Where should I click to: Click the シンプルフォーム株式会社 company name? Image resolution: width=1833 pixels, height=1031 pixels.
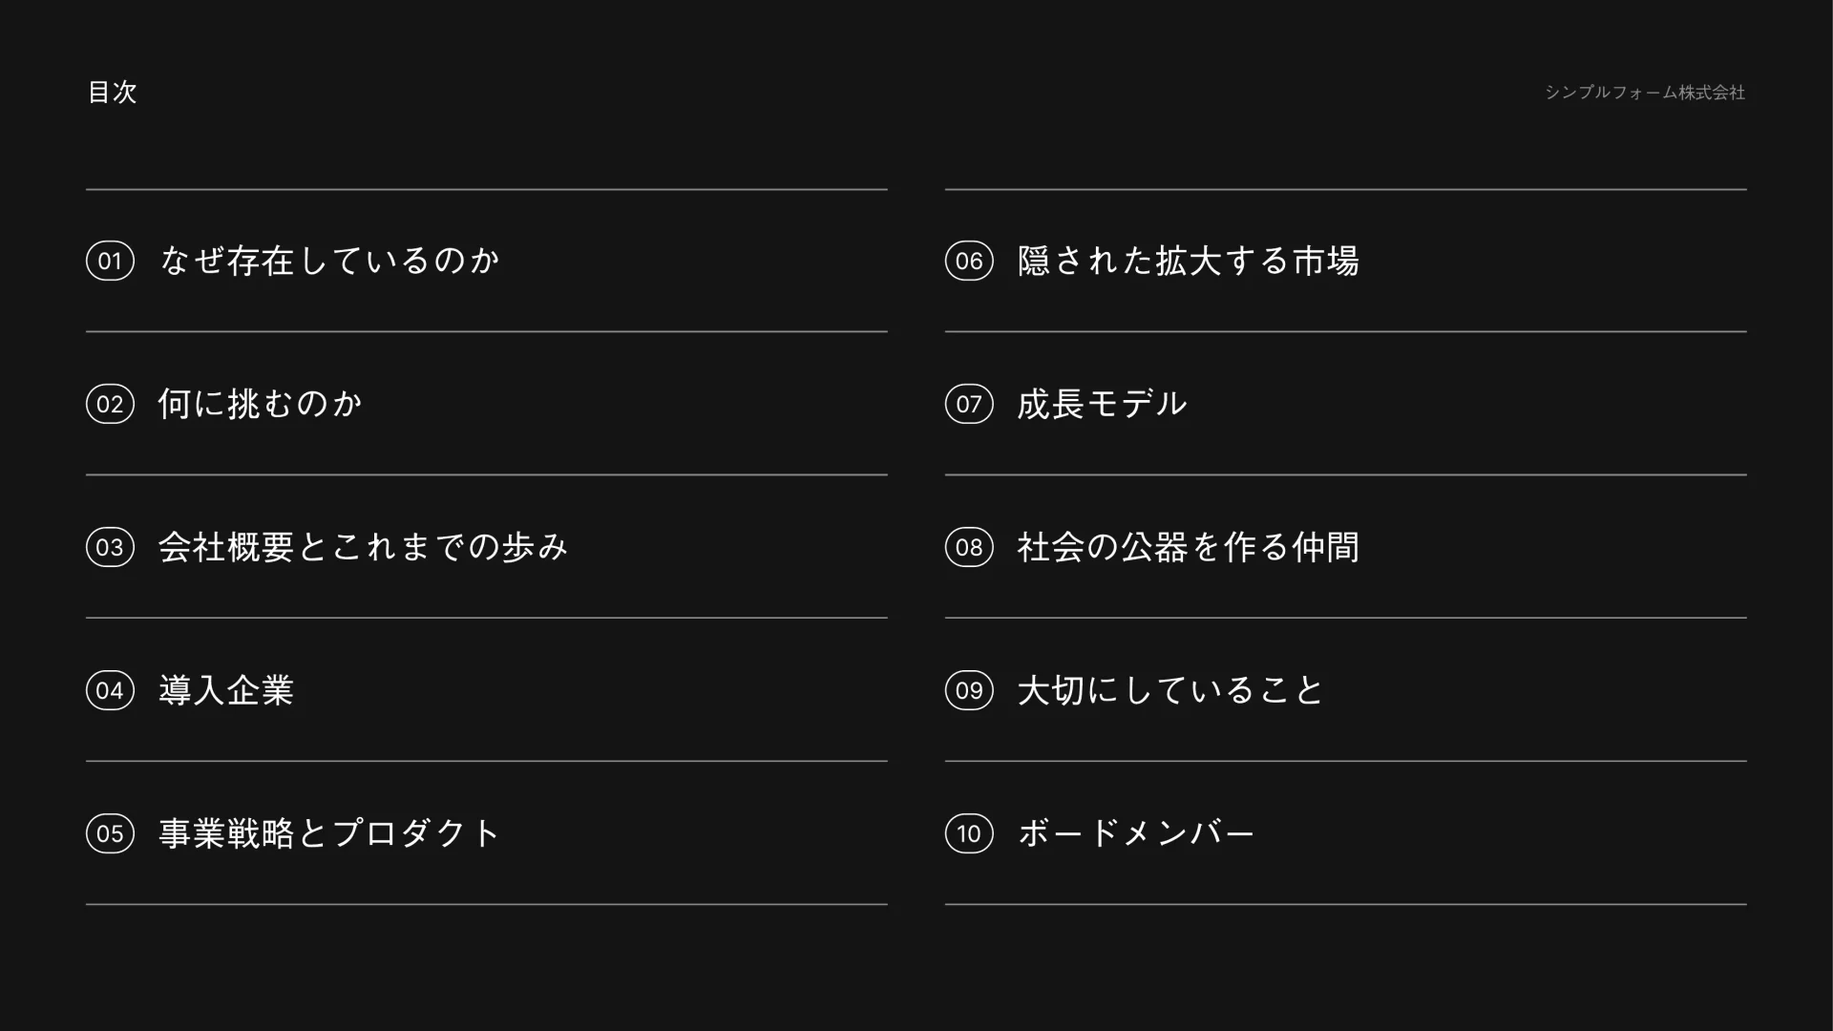tap(1644, 93)
